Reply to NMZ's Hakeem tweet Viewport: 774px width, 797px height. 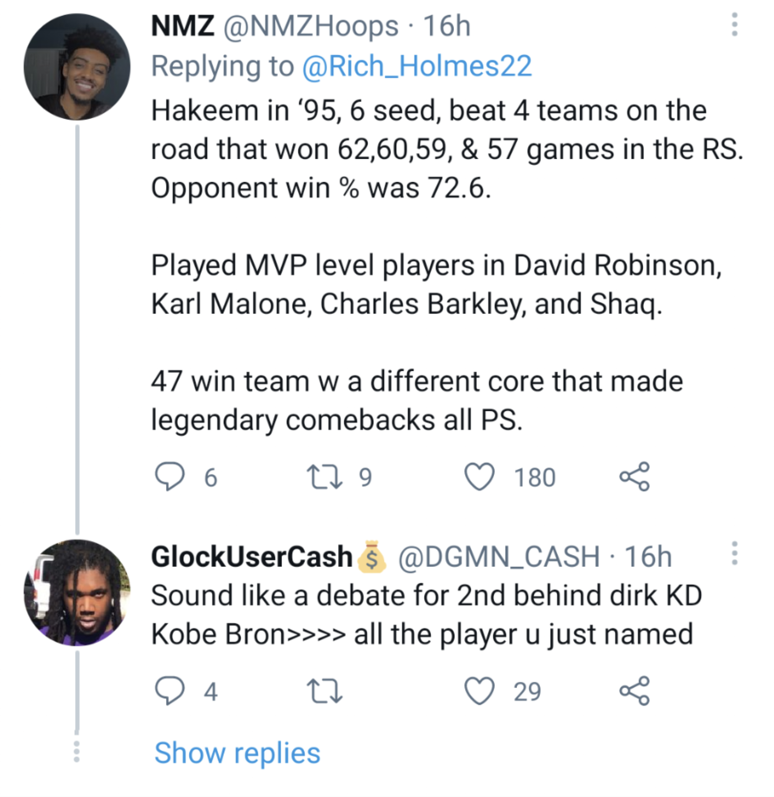tap(170, 477)
